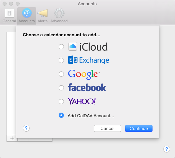Switch to the Accounts preferences tab
The image size is (175, 158).
(27, 15)
